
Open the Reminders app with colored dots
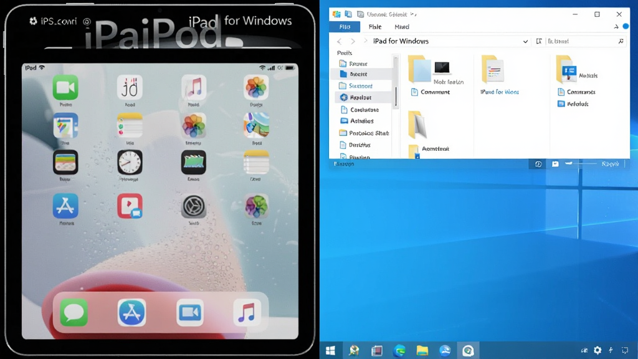click(130, 125)
